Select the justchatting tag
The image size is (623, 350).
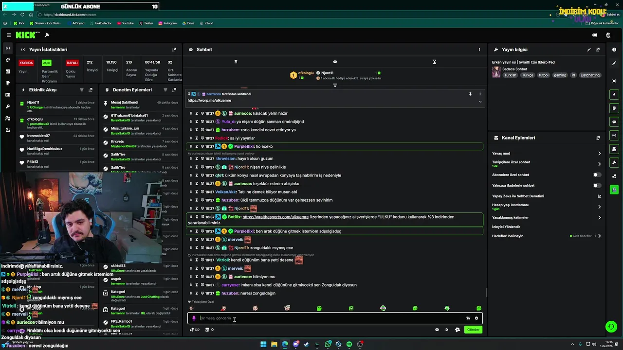(x=590, y=75)
